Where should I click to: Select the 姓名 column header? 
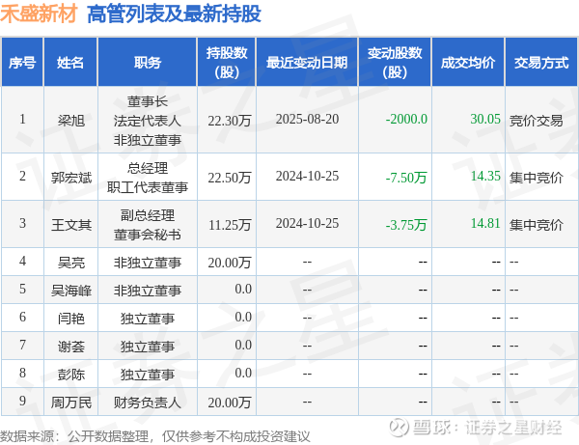click(70, 63)
